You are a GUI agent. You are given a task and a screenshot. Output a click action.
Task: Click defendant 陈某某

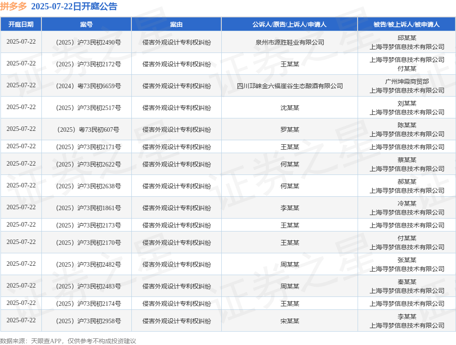[407, 125]
